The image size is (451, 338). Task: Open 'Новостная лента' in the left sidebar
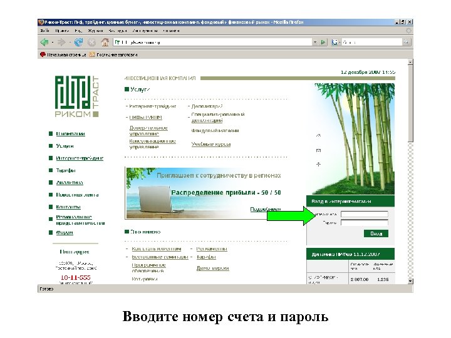(x=77, y=195)
